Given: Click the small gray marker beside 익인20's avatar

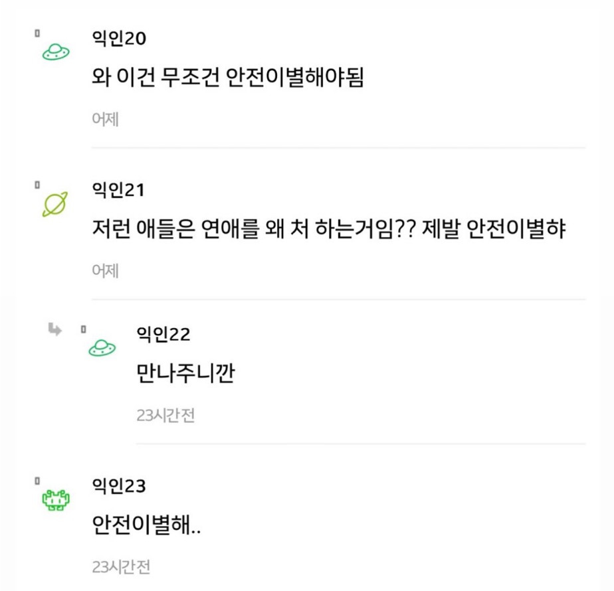Looking at the screenshot, I should click(38, 32).
